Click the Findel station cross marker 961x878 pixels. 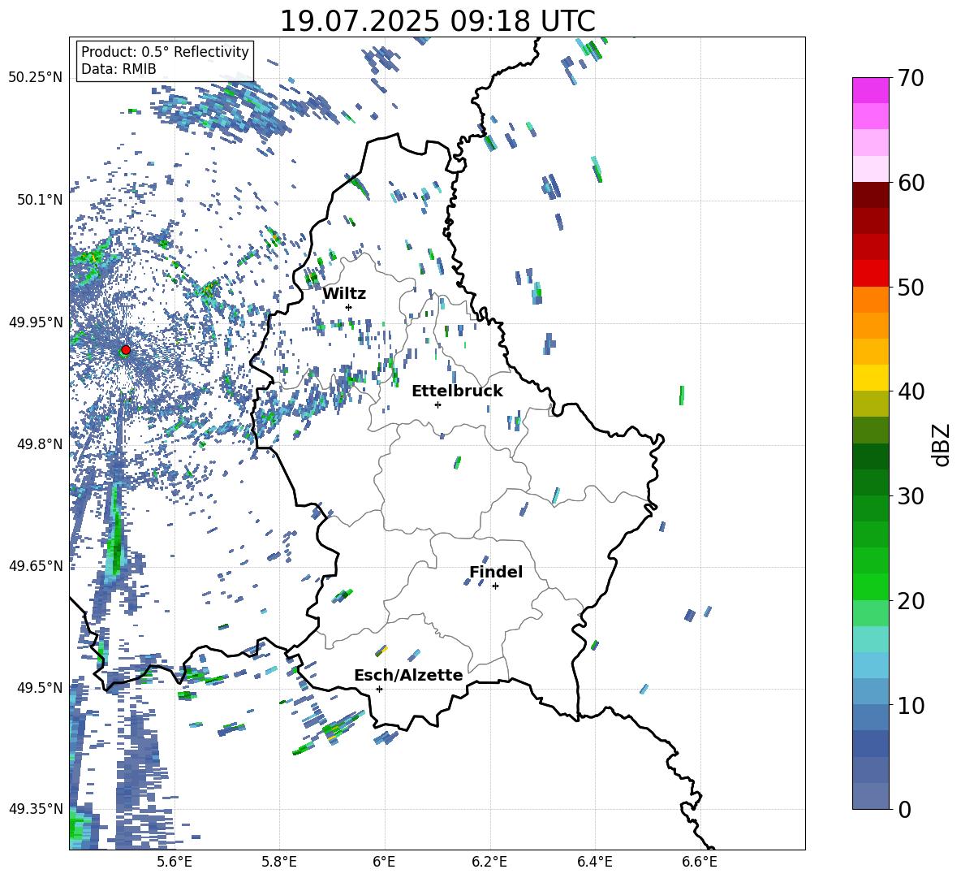495,586
